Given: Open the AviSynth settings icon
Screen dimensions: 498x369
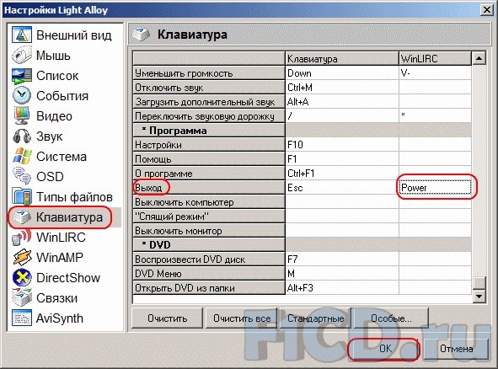Looking at the screenshot, I should point(22,318).
